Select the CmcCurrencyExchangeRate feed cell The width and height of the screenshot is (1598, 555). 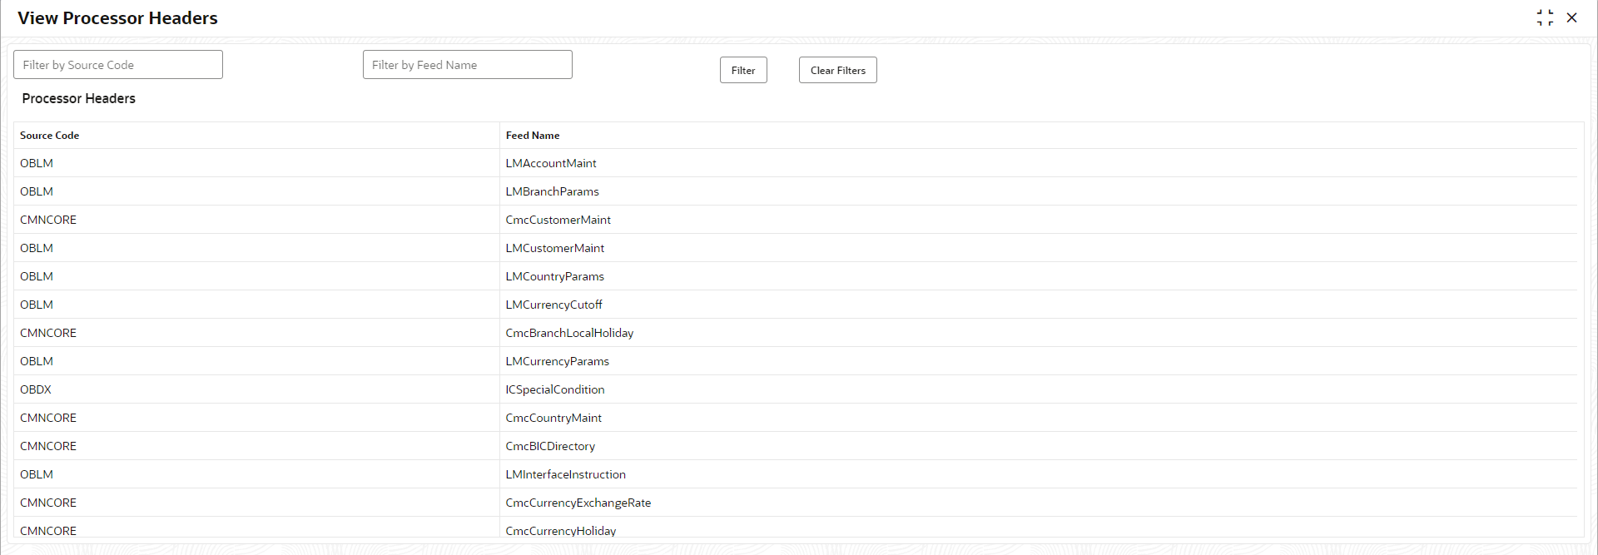(1038, 503)
